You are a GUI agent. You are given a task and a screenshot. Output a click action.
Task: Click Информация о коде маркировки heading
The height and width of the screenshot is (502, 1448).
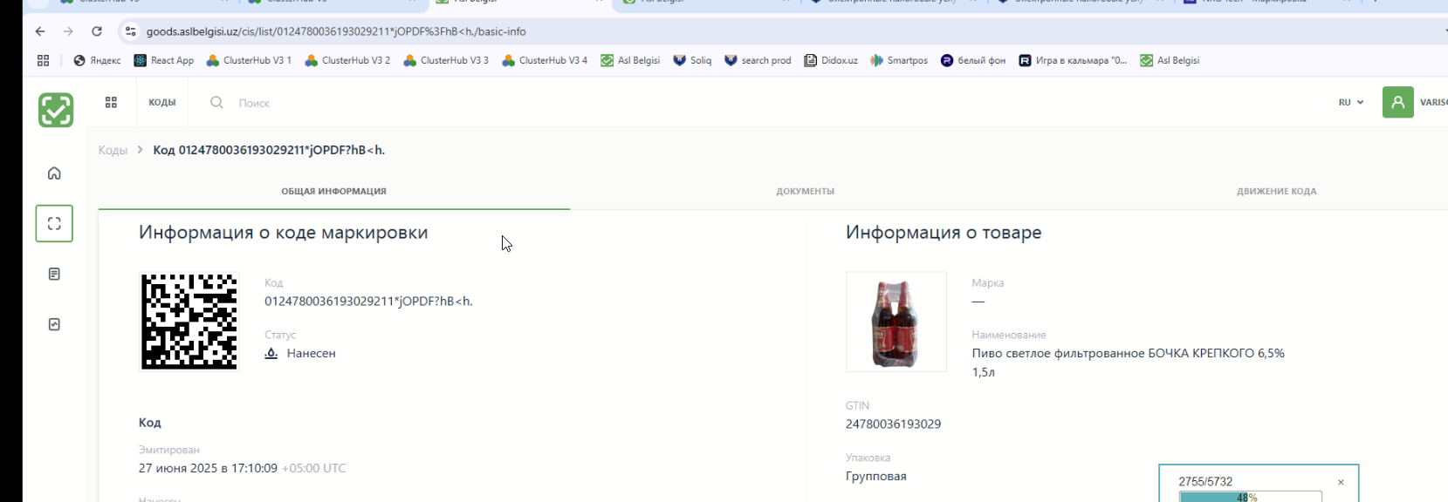pyautogui.click(x=283, y=233)
